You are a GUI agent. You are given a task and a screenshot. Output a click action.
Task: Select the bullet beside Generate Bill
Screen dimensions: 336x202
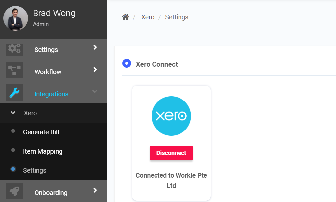[x=13, y=131]
